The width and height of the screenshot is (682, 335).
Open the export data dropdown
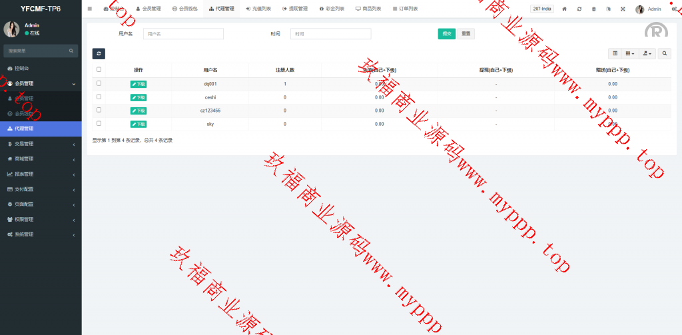(x=647, y=53)
